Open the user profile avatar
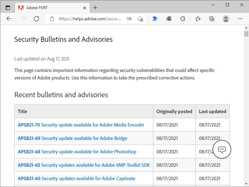 coord(226,19)
